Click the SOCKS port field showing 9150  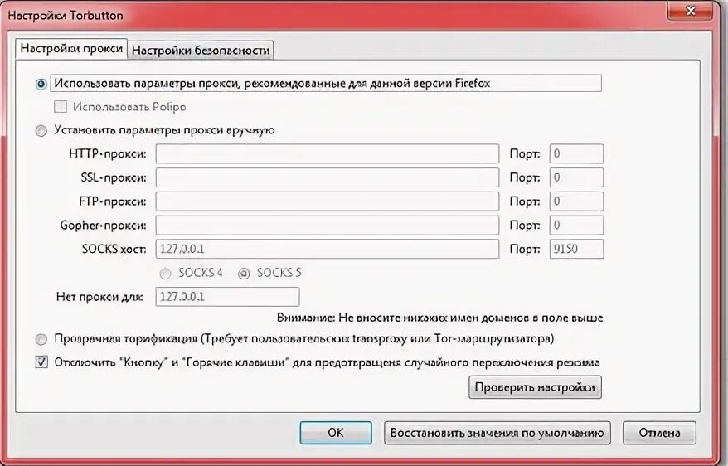576,249
